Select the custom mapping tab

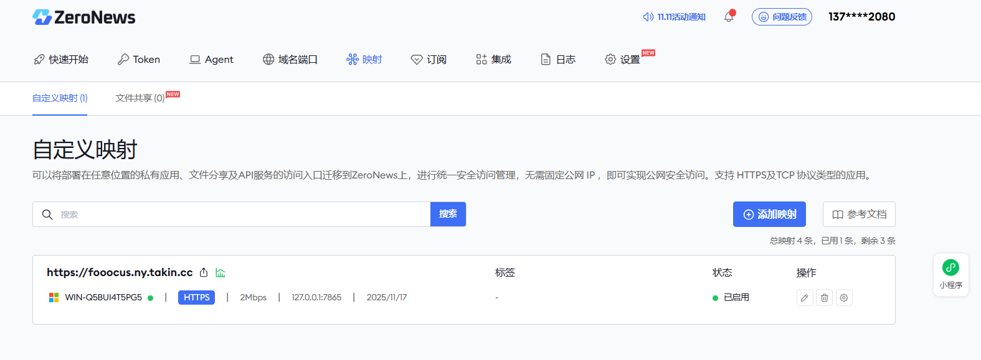tap(60, 98)
